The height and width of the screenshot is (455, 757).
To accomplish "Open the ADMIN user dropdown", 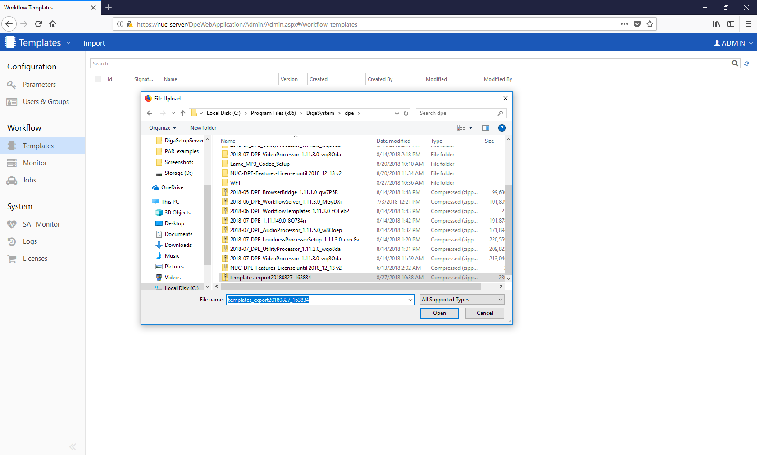I will 733,43.
